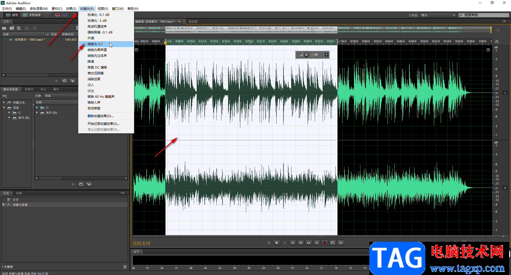Switch to the 效果夹 tab
This screenshot has height=275, width=511.
pyautogui.click(x=29, y=89)
